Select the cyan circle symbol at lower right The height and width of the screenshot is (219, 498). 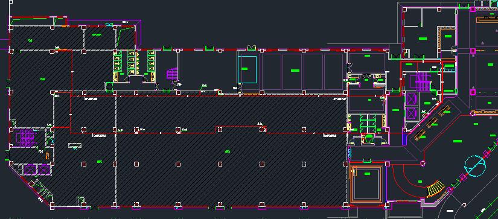[x=475, y=166]
